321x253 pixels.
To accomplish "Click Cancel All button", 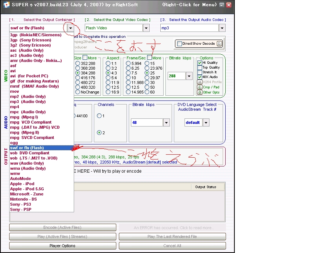I will click(x=172, y=246).
